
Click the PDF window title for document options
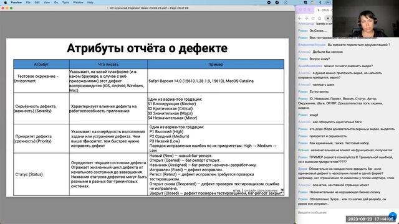[x=149, y=8]
